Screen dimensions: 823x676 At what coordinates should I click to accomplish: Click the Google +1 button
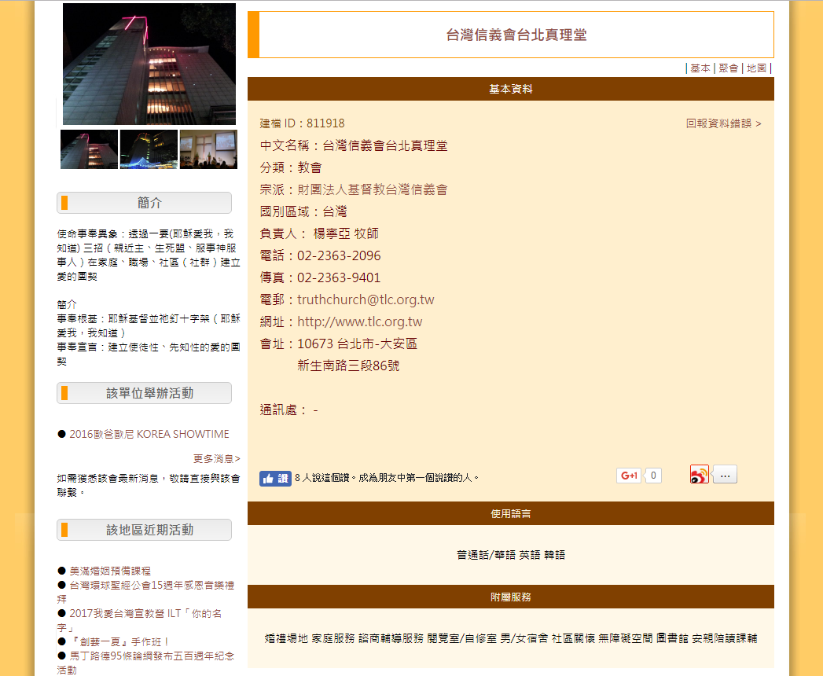628,476
